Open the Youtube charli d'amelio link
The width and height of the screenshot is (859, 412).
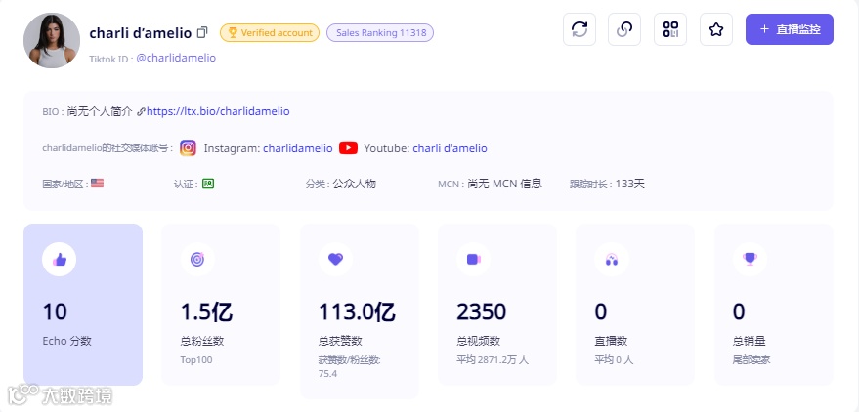[x=450, y=148]
